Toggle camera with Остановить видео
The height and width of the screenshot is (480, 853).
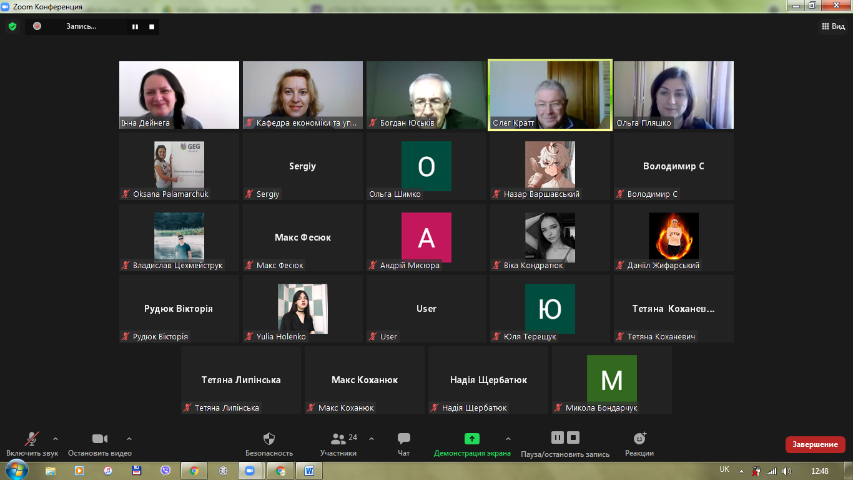pyautogui.click(x=100, y=439)
